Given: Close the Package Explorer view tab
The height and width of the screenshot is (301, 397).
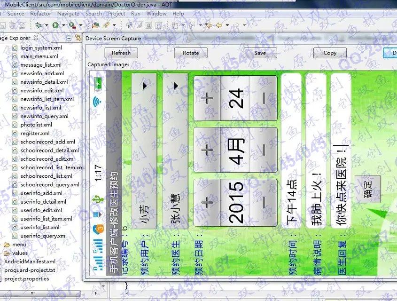Looking at the screenshot, I should 36,38.
